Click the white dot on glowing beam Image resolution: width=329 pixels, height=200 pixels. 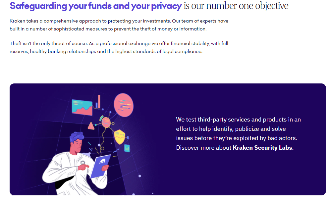click(140, 176)
